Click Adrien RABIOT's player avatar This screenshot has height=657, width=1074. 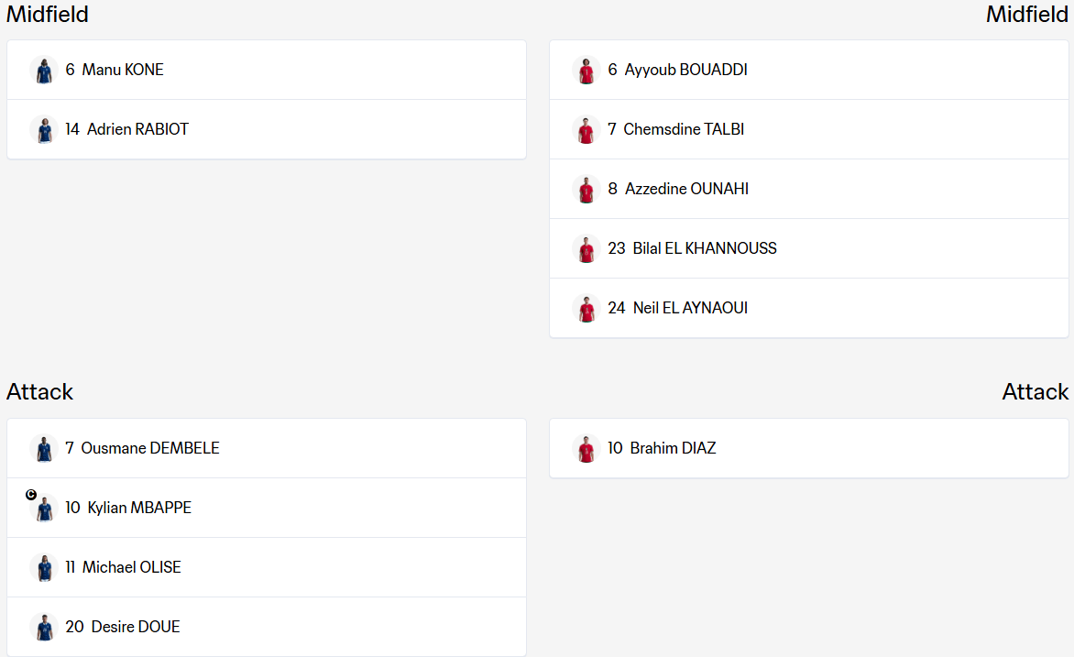44,129
